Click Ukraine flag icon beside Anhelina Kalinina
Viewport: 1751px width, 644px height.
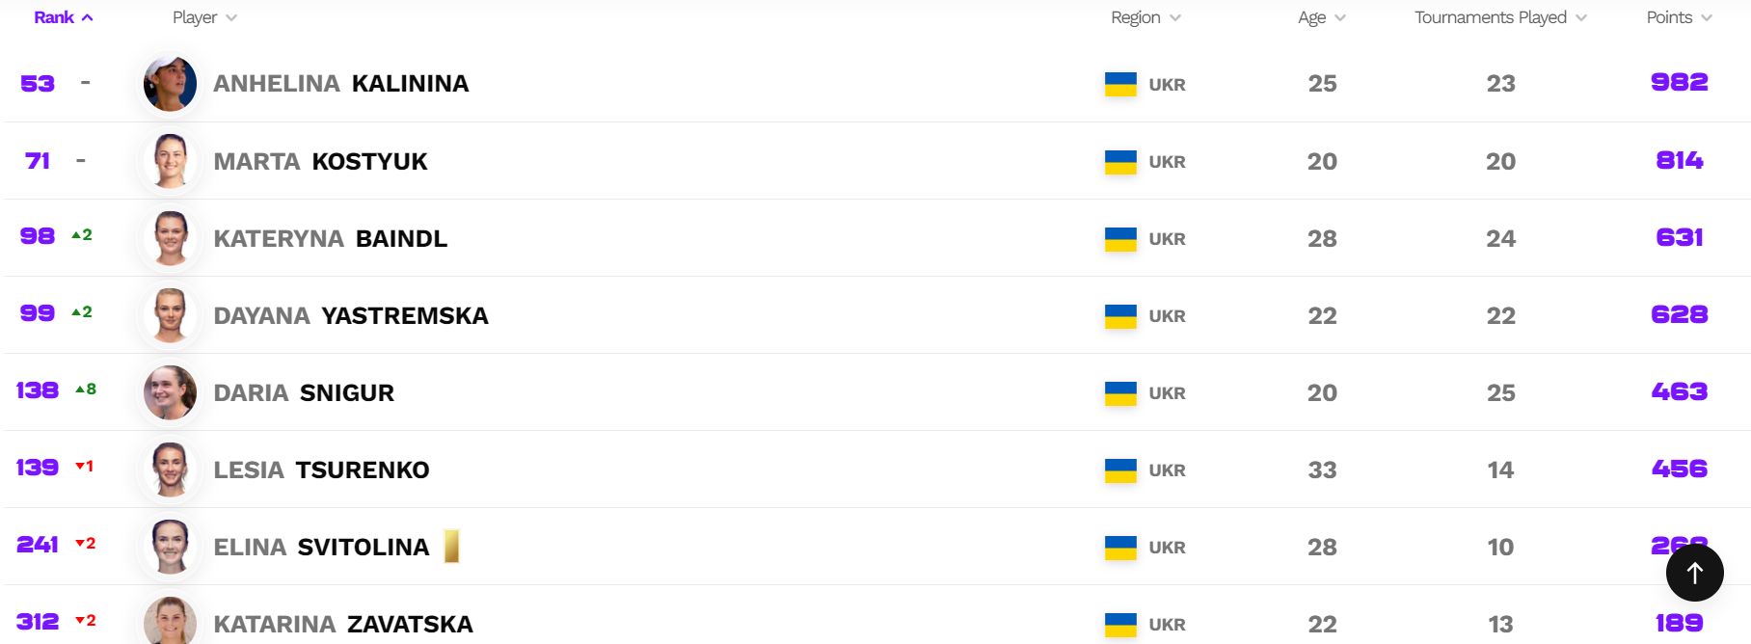click(x=1120, y=84)
